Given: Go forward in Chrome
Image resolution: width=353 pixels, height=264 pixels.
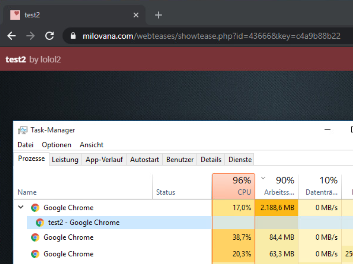Looking at the screenshot, I should 30,36.
